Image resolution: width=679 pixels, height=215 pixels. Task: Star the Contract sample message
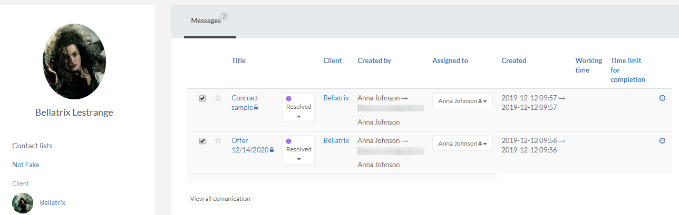coord(218,98)
